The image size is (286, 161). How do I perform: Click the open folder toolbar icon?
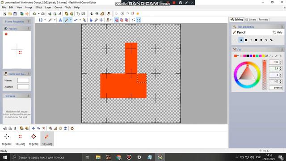(x=10, y=14)
